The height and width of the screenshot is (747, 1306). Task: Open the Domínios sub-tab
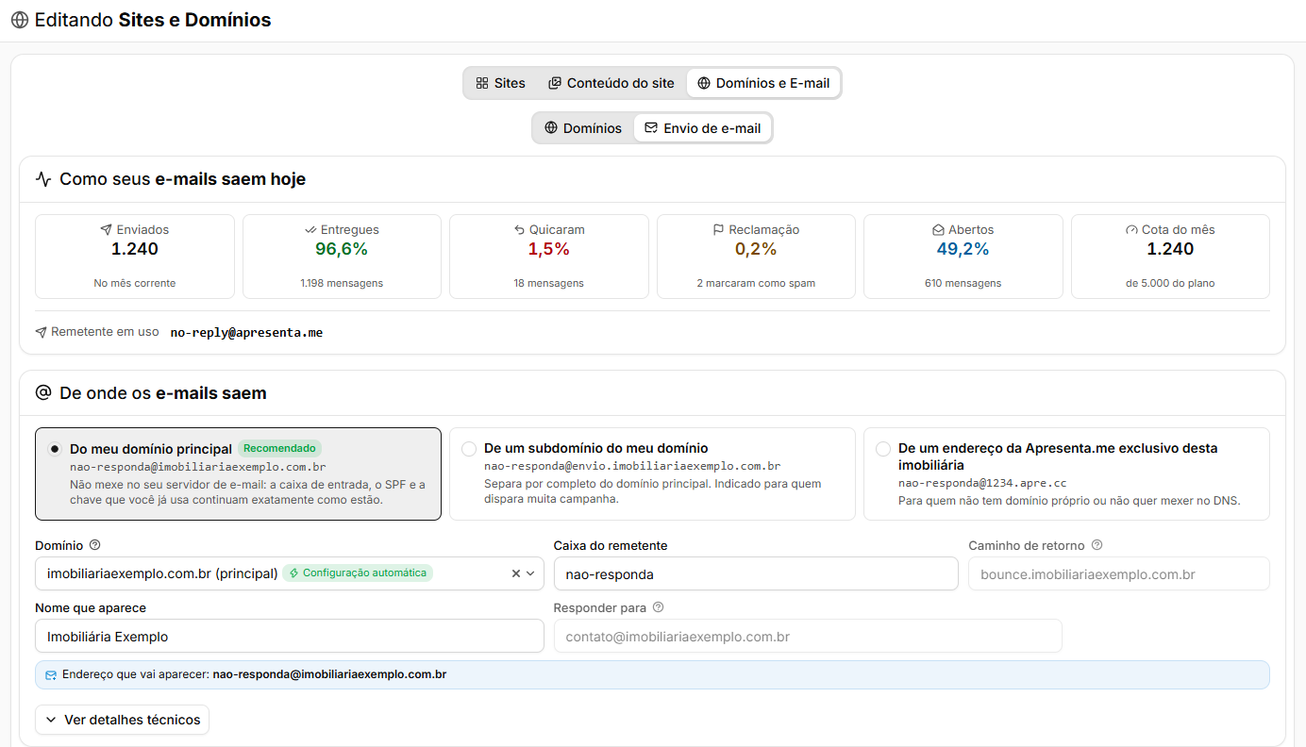tap(583, 128)
